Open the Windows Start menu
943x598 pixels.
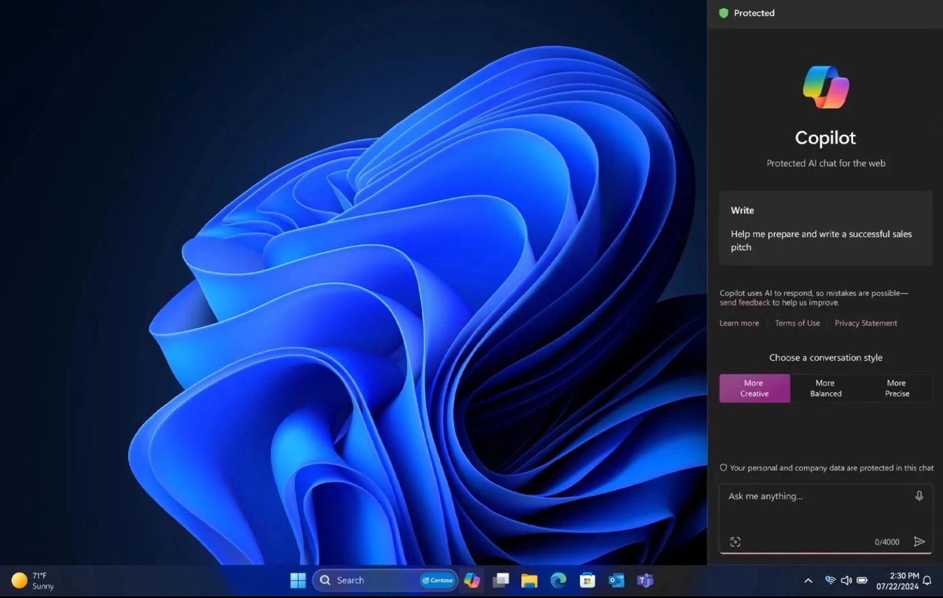pyautogui.click(x=298, y=581)
